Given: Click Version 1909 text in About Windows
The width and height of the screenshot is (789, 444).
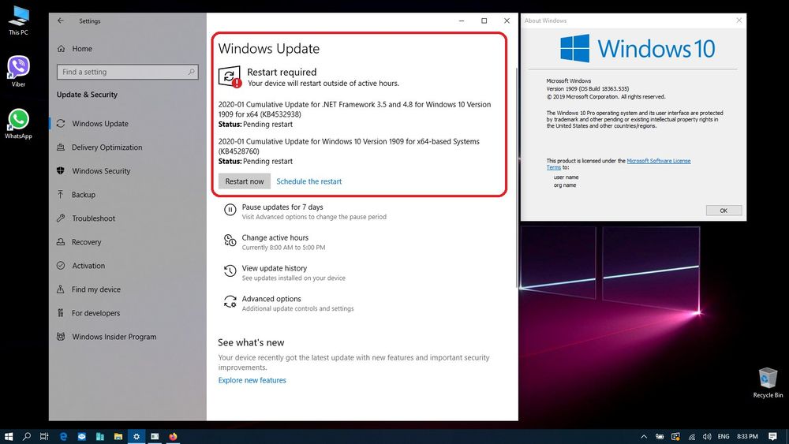Looking at the screenshot, I should pos(587,89).
